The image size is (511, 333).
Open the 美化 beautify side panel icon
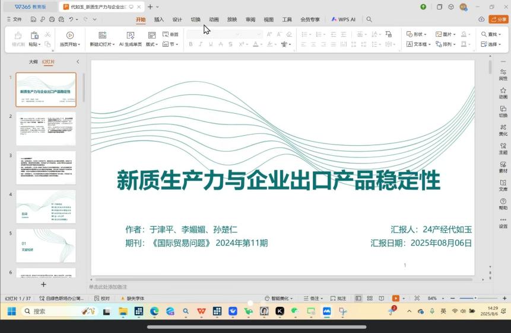[x=503, y=130]
